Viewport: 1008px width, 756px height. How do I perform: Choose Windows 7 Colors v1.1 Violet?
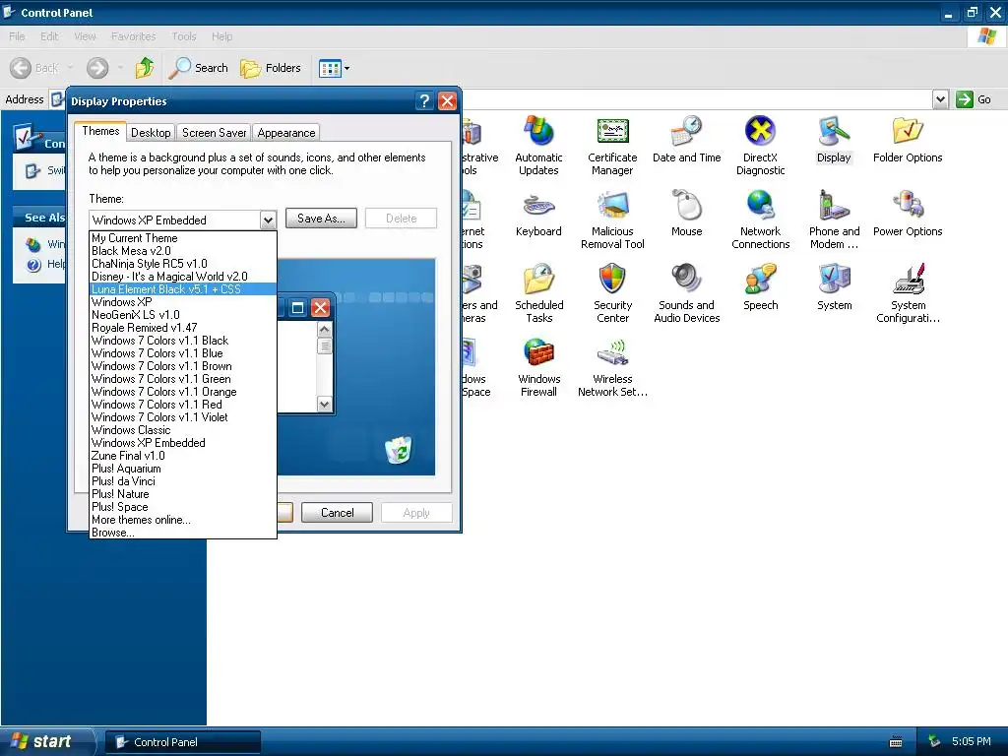pos(182,417)
